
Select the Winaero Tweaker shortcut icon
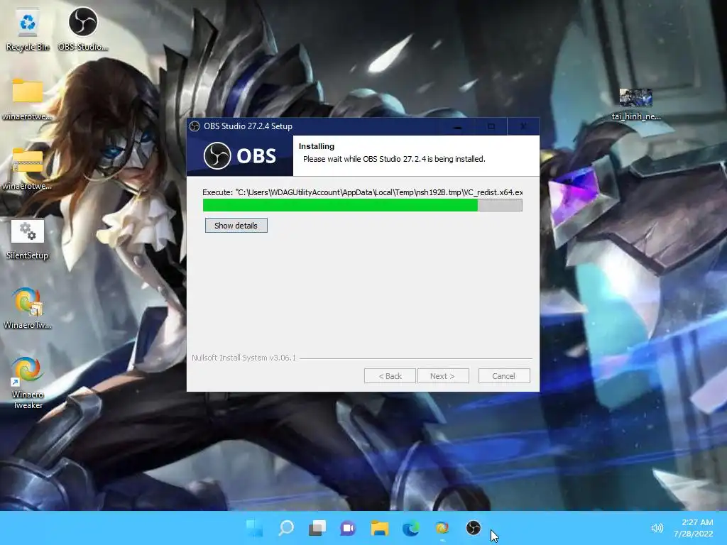tap(28, 382)
